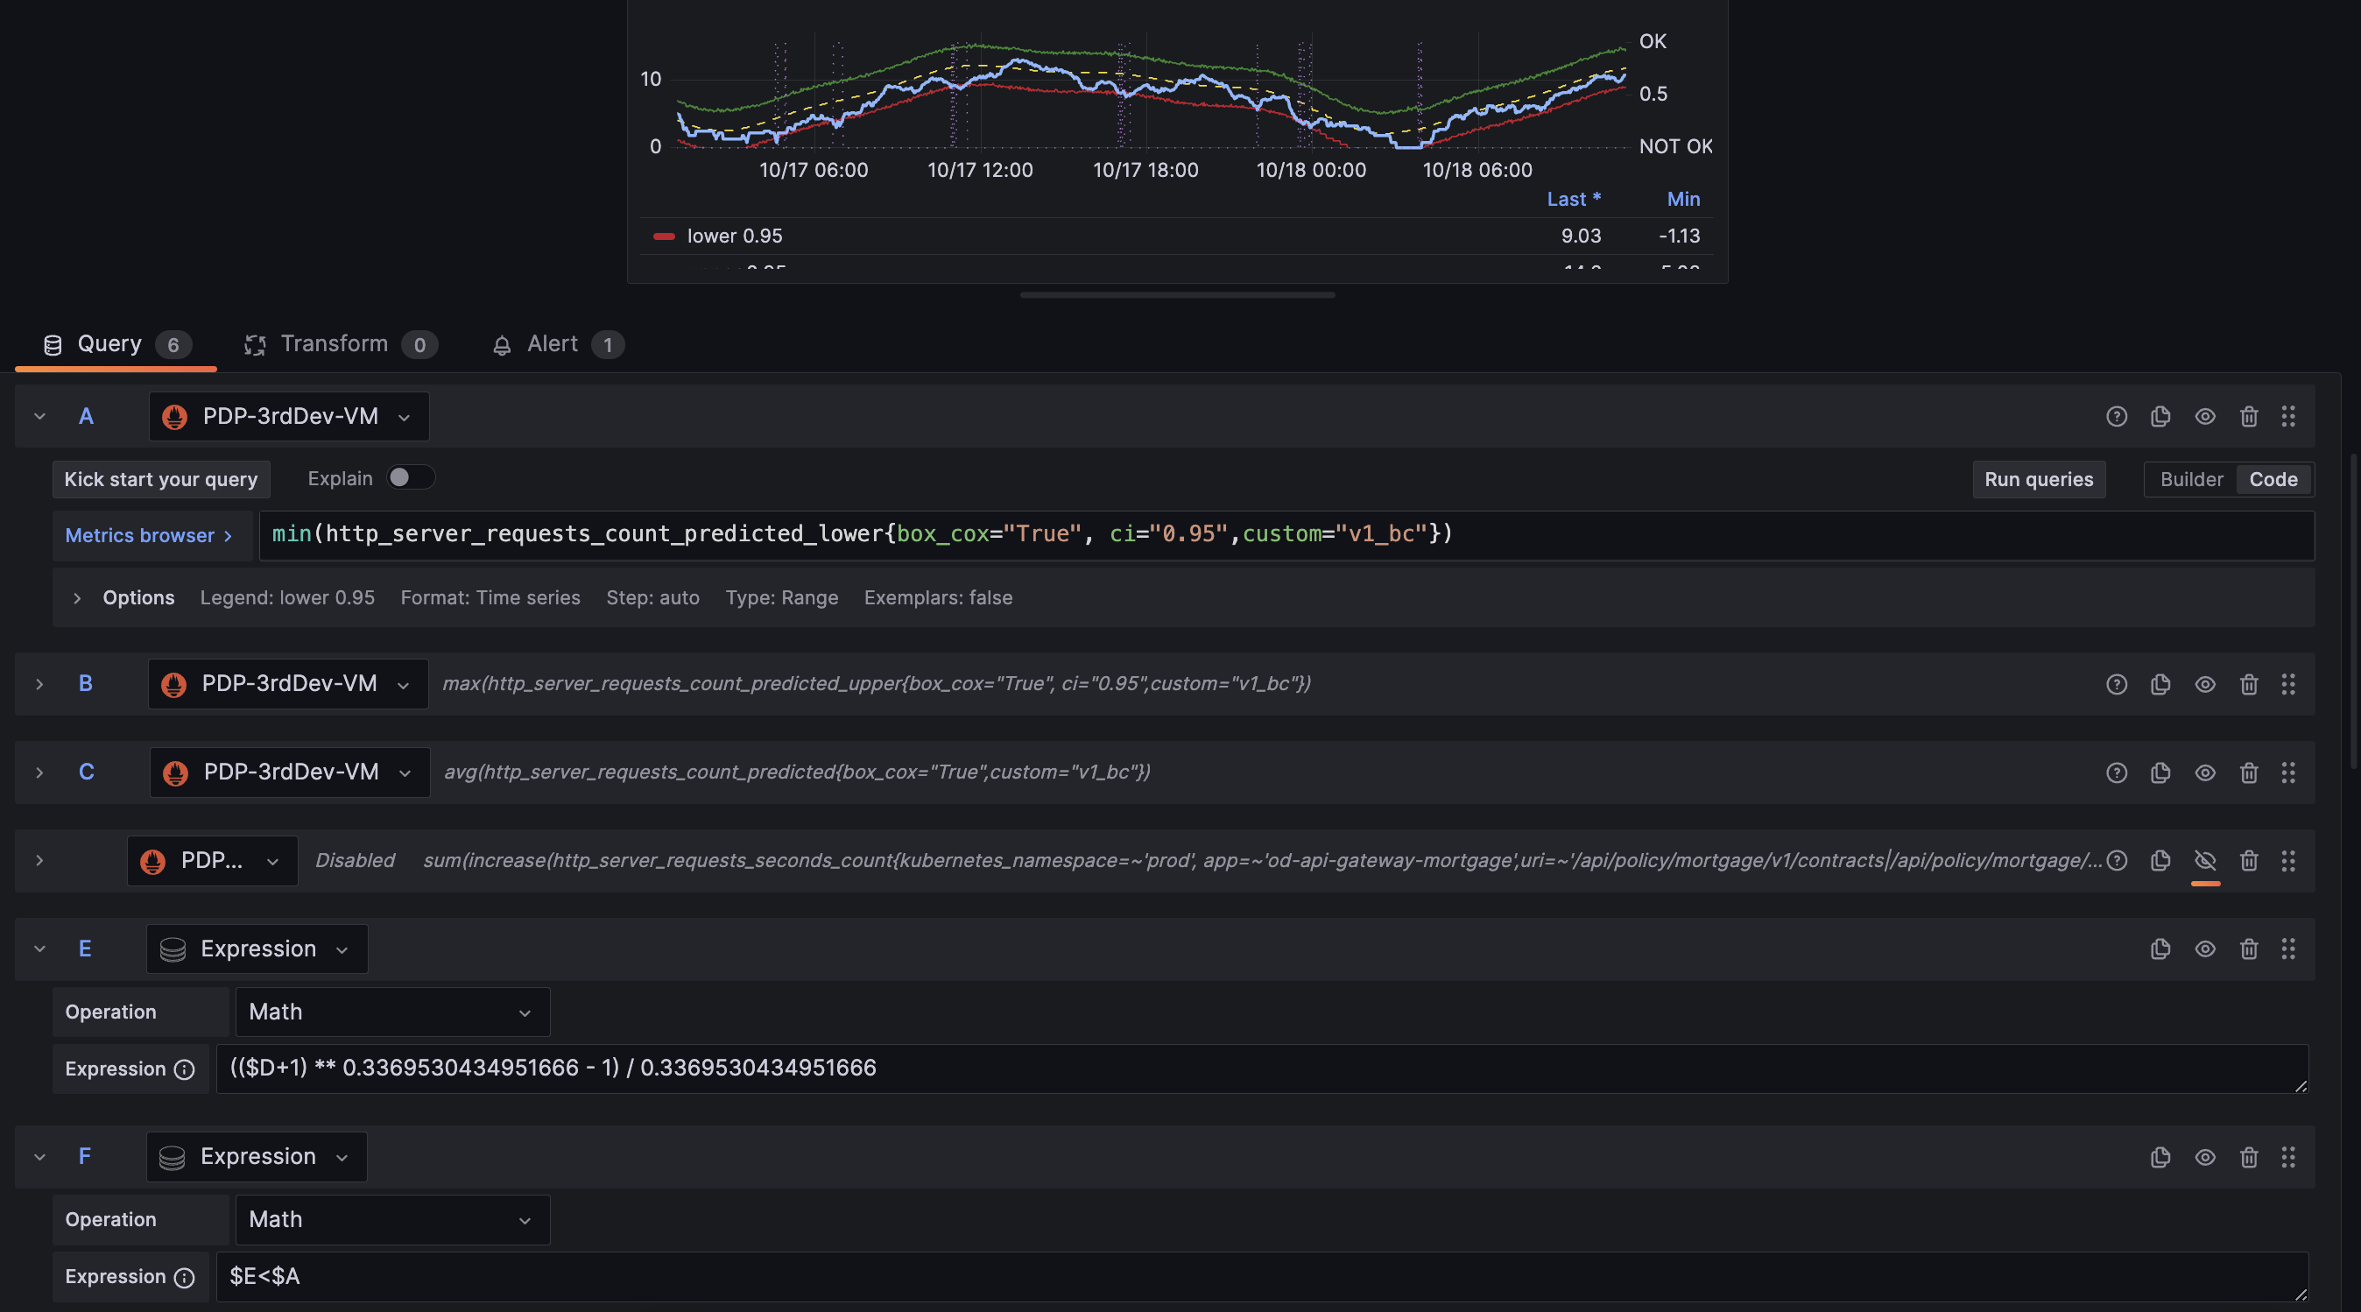The width and height of the screenshot is (2361, 1312).
Task: Expand query B row
Action: pos(39,684)
